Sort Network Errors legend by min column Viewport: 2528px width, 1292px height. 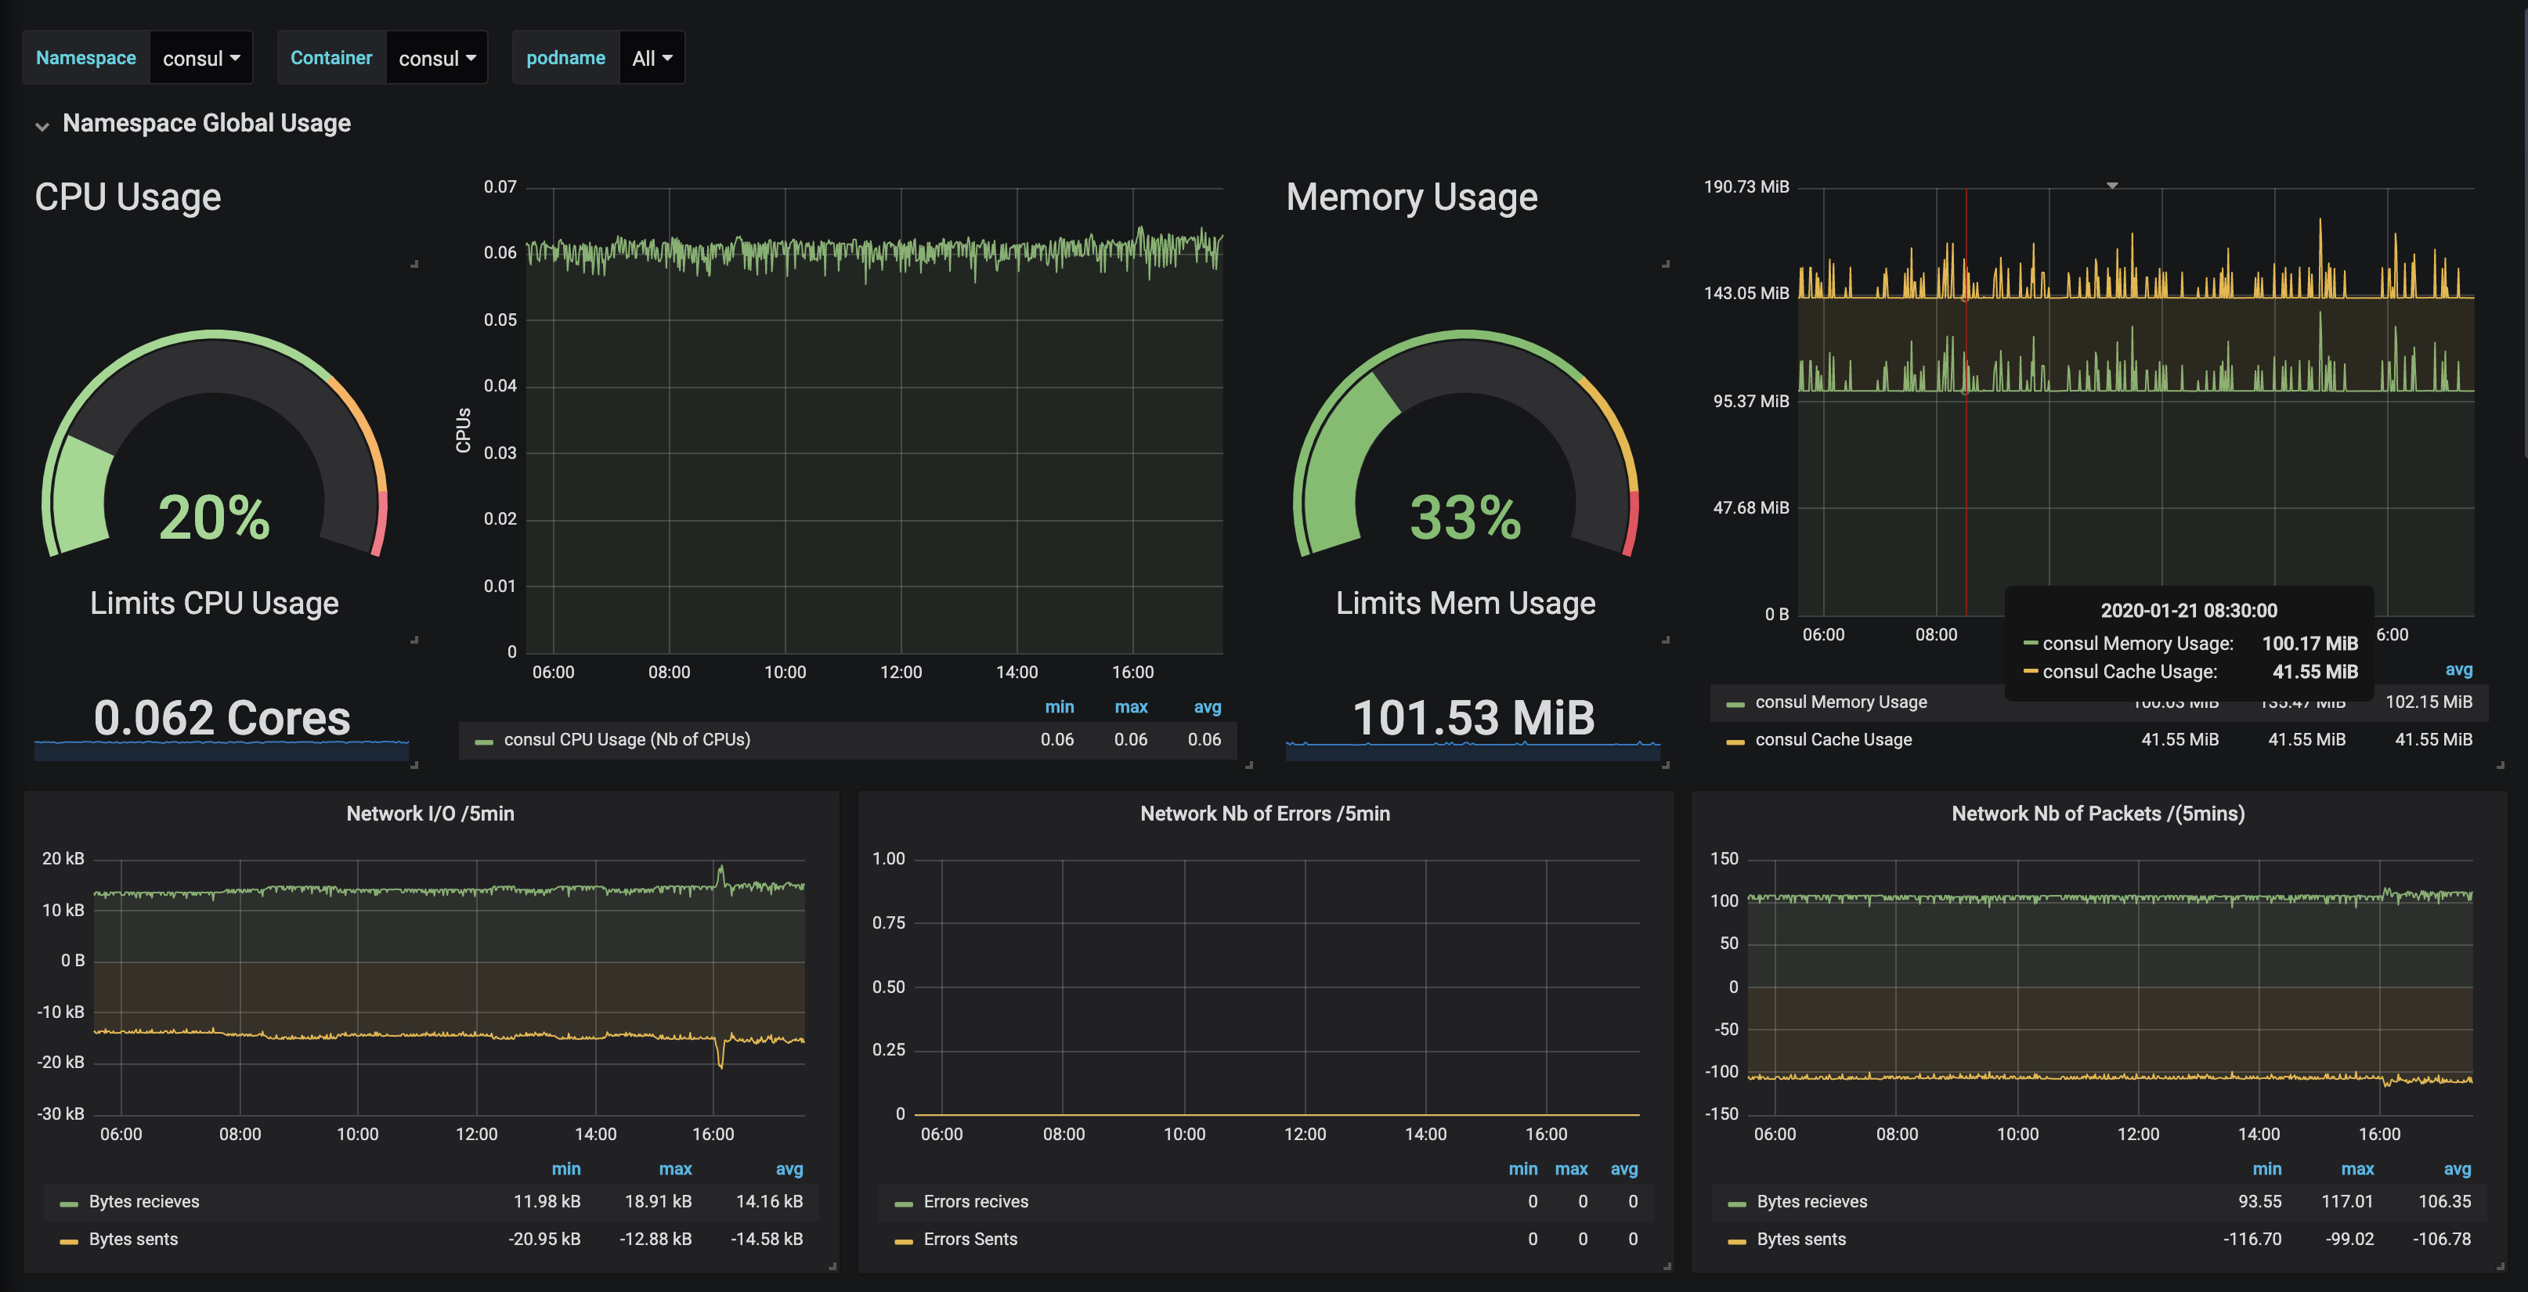[1522, 1169]
